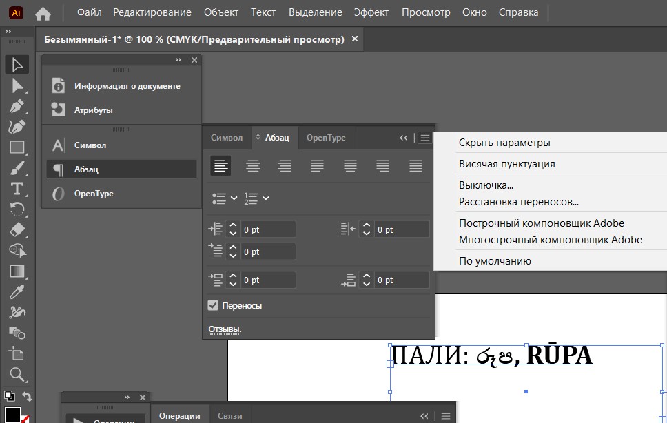The width and height of the screenshot is (667, 423).
Task: Choose Многострочный компоновщик Adobe
Action: (550, 240)
